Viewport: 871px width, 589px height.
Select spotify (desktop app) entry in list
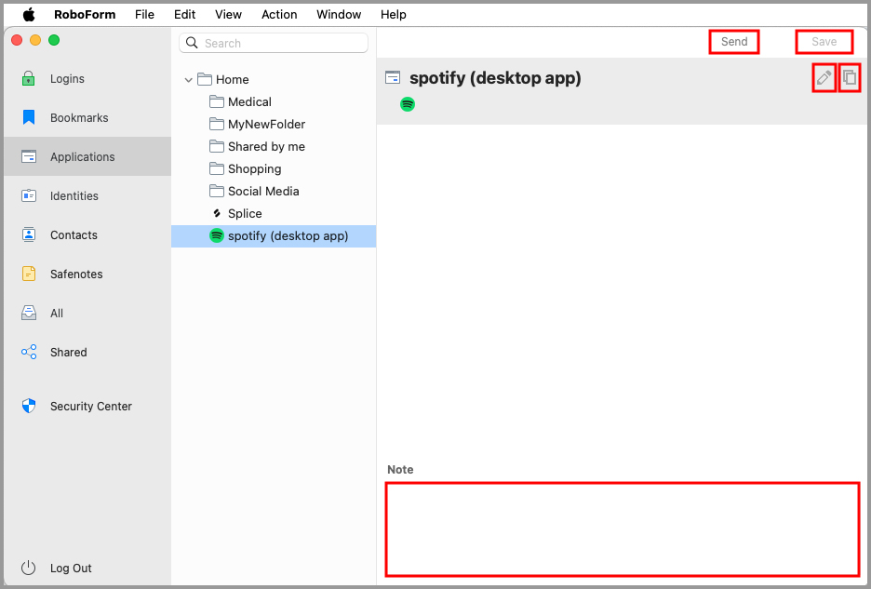(274, 236)
